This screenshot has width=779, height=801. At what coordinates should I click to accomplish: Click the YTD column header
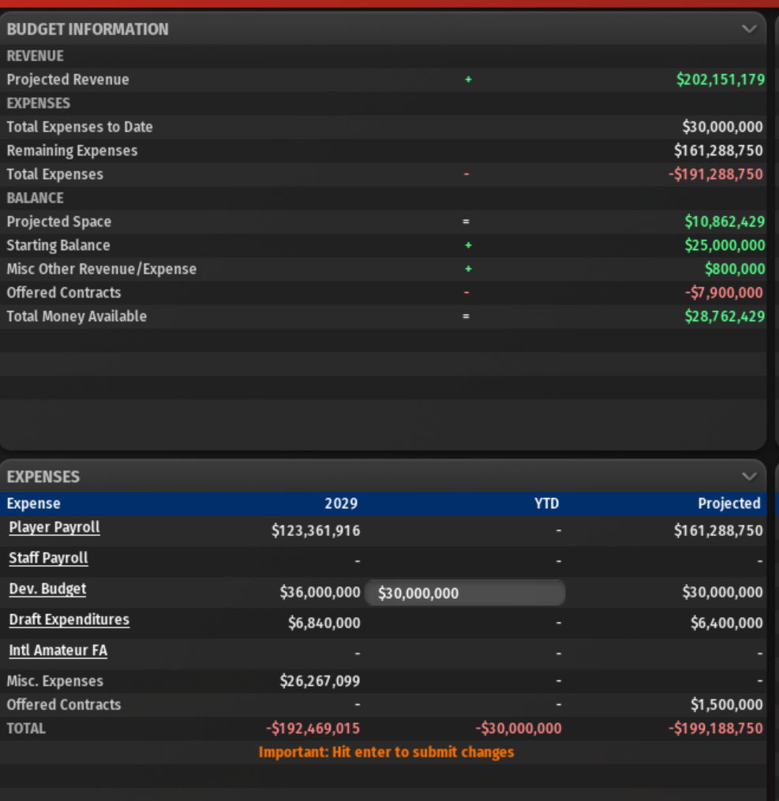[x=546, y=503]
